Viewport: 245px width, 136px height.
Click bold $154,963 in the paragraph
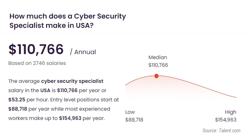(70, 118)
